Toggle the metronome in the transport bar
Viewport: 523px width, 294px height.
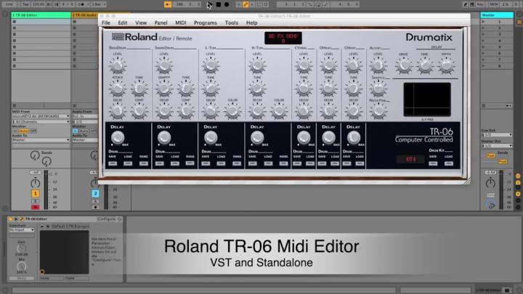tap(81, 4)
